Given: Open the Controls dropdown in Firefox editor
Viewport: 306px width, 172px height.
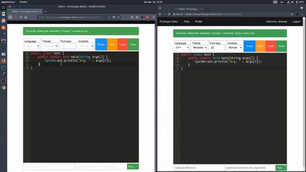Looking at the screenshot, I should point(86,46).
